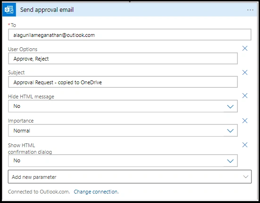Image resolution: width=260 pixels, height=203 pixels.
Task: Click the Add new parameter chevron arrow
Action: 245,177
